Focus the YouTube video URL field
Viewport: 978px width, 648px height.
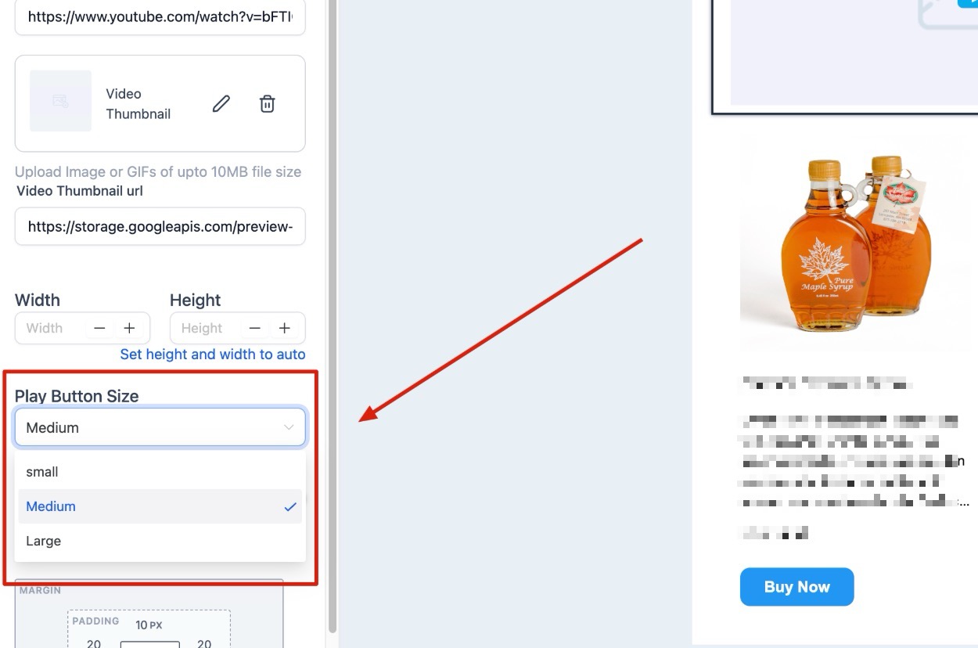(160, 16)
